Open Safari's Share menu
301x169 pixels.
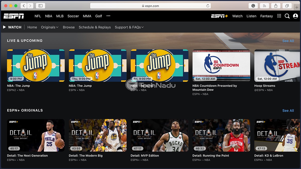click(x=276, y=6)
